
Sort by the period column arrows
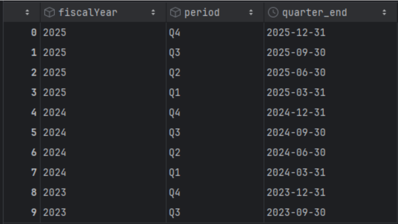[x=251, y=12]
